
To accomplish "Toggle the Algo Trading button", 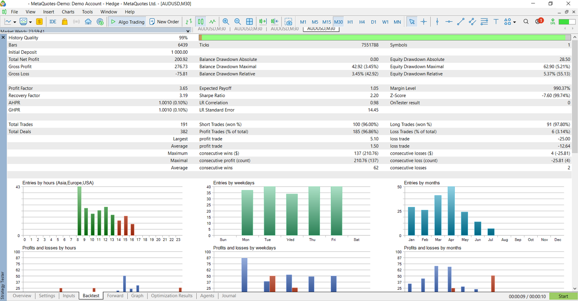I will pyautogui.click(x=128, y=22).
